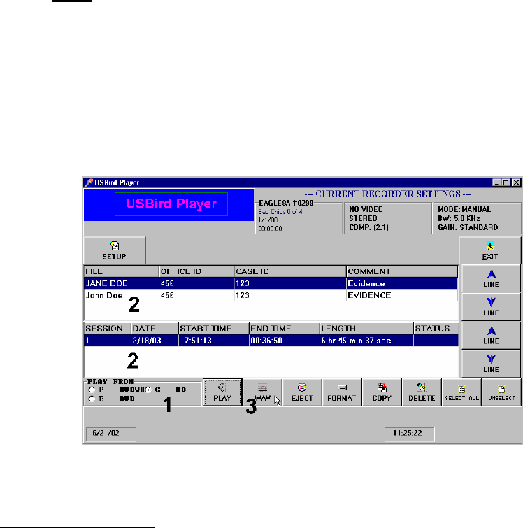Start playback with PLAY button

(222, 392)
